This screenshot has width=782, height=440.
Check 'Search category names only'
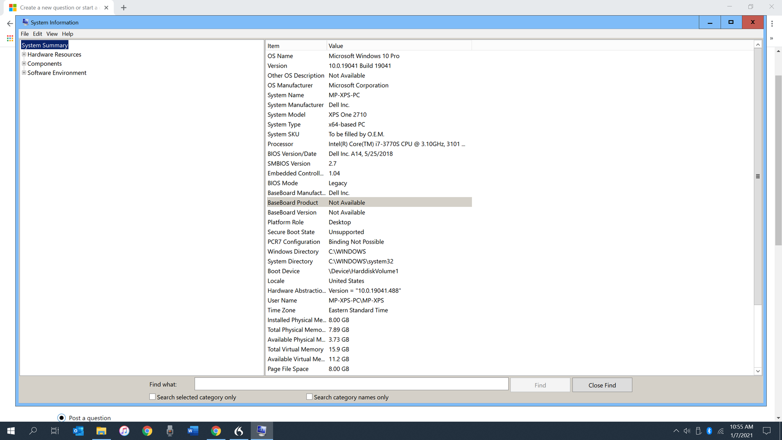(309, 397)
